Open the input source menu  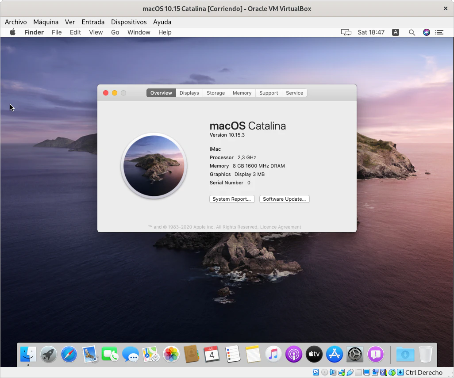[x=396, y=32]
